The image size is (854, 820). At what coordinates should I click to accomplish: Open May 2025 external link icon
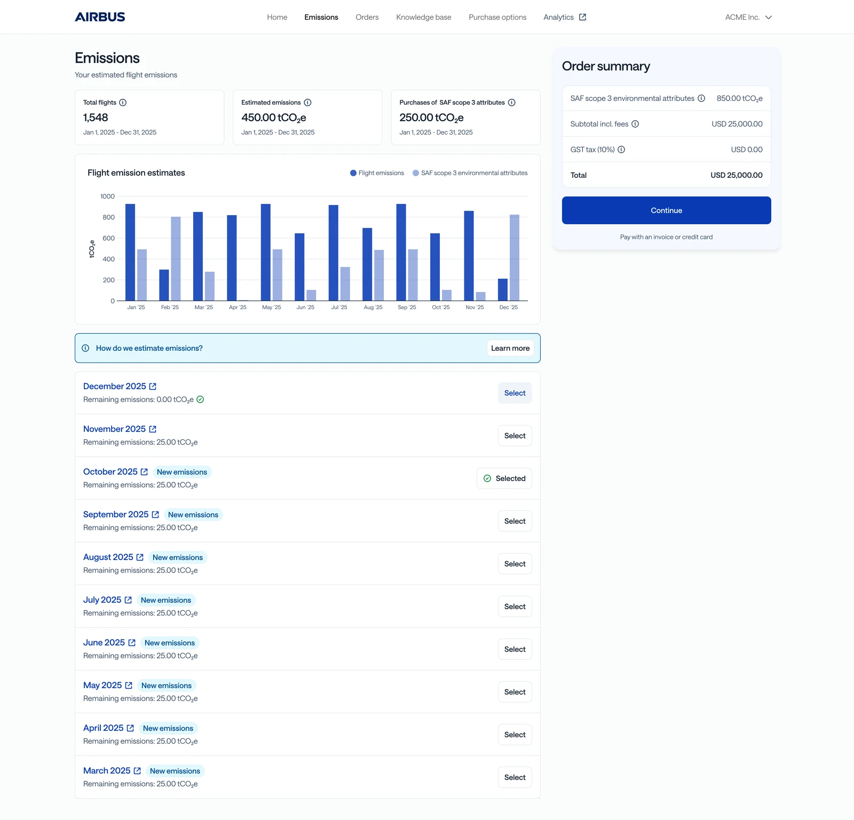click(129, 685)
